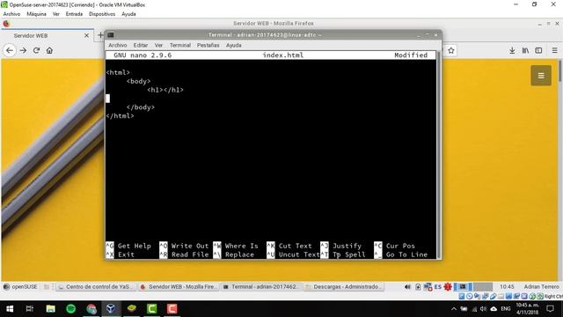Image resolution: width=563 pixels, height=317 pixels.
Task: Click Firefox forward arrow button
Action: coord(23,50)
